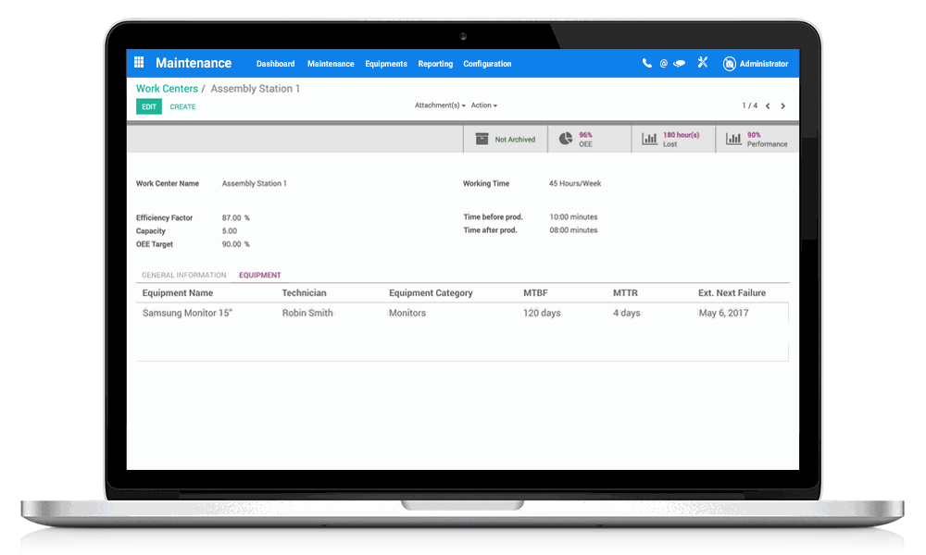The width and height of the screenshot is (926, 555).
Task: Click the Not Archived archive box icon
Action: 482,139
